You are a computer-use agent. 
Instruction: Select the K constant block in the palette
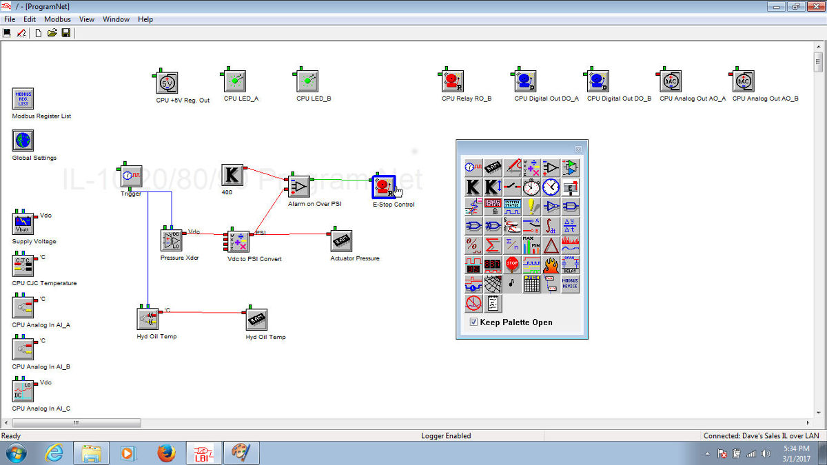[471, 187]
